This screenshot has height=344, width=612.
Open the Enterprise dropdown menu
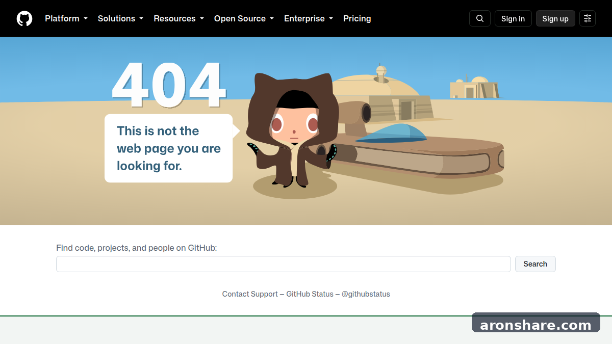pos(309,18)
